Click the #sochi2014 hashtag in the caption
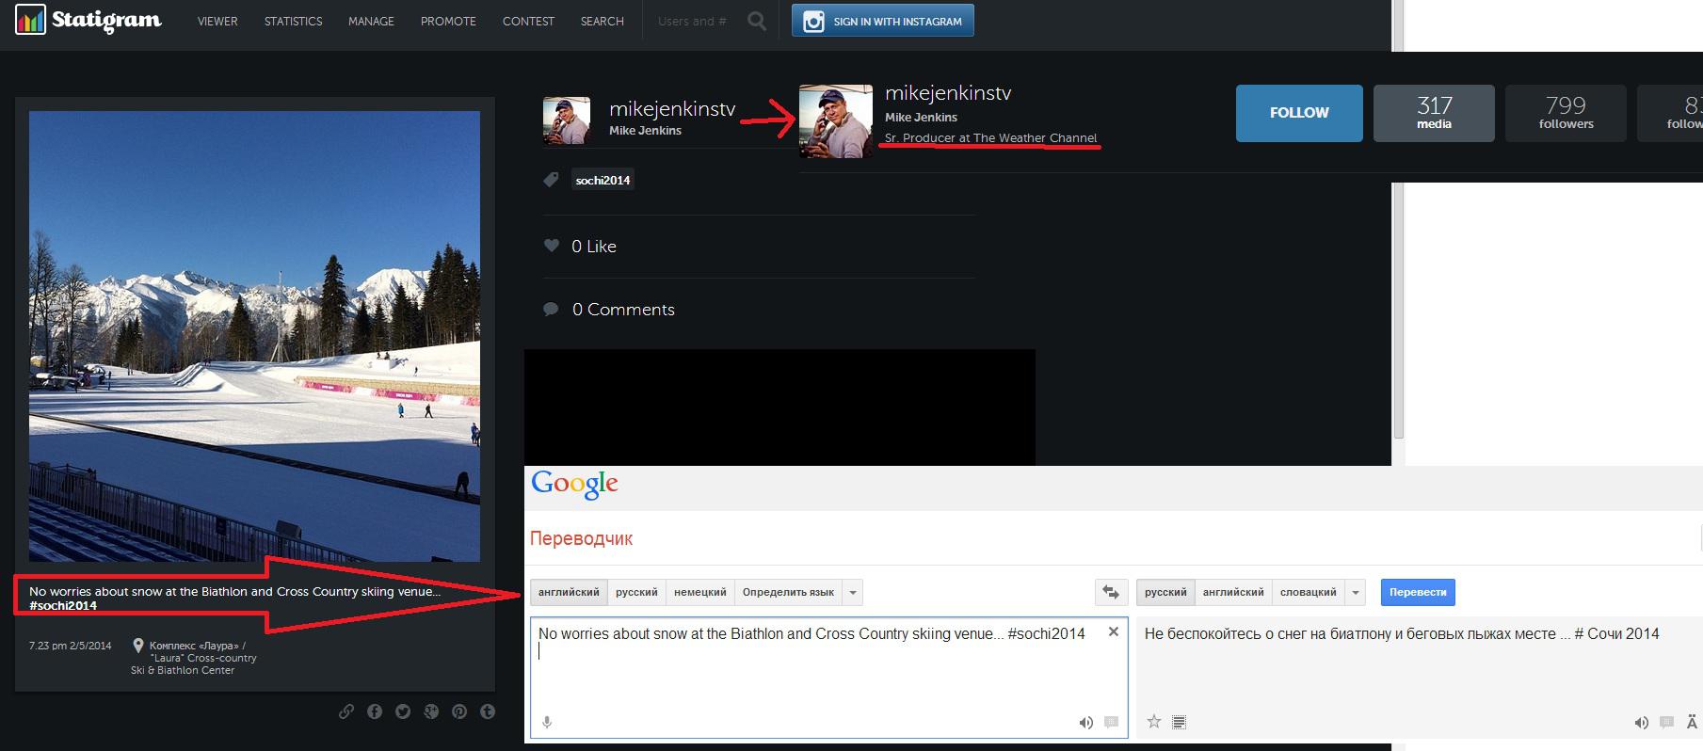 (x=63, y=605)
